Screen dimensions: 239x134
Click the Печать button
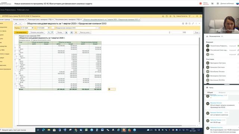pos(60,32)
